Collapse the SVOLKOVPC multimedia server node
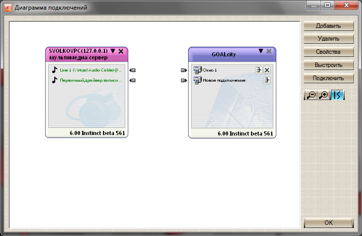 (x=113, y=51)
